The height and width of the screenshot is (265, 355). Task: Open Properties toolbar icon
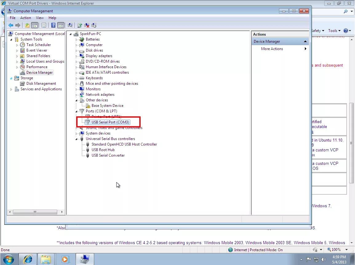44,25
